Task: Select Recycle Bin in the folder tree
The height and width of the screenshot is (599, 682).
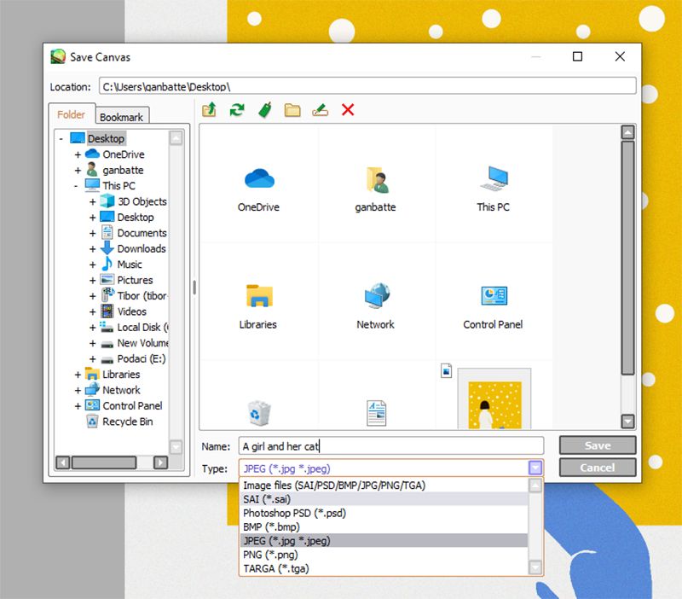Action: 127,422
